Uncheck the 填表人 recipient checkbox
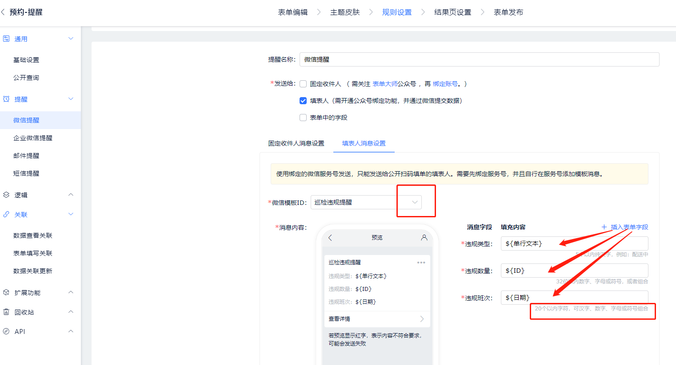676x365 pixels. [x=303, y=101]
